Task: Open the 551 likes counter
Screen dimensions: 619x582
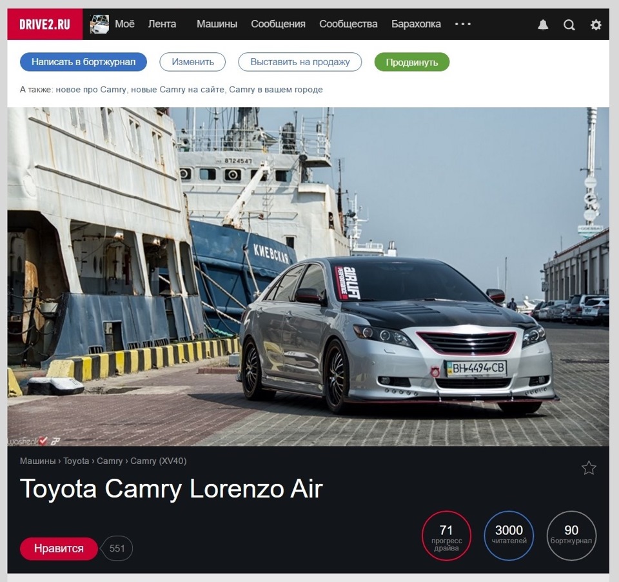Action: (117, 548)
